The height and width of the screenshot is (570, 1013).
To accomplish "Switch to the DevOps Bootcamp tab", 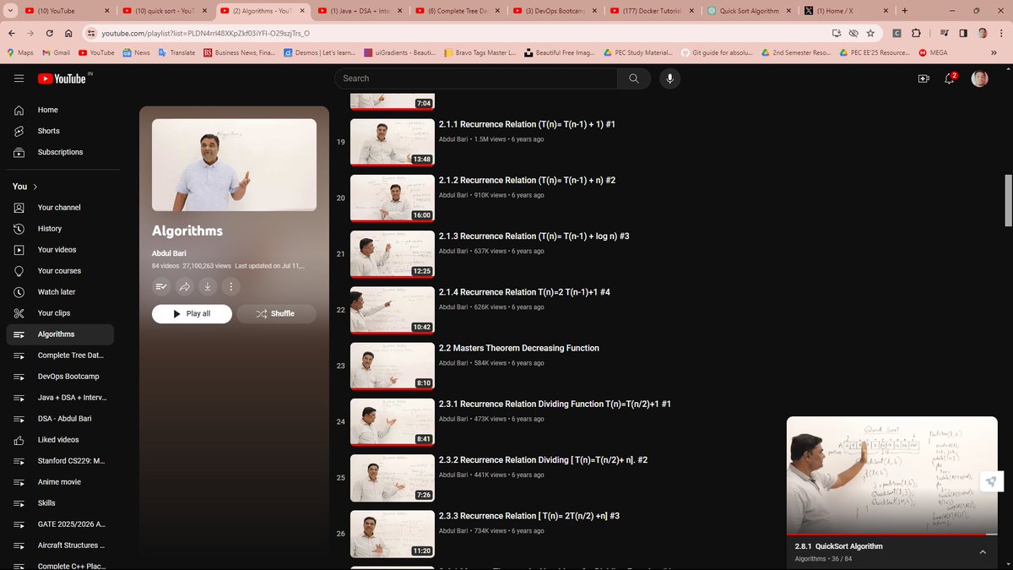I will [556, 11].
